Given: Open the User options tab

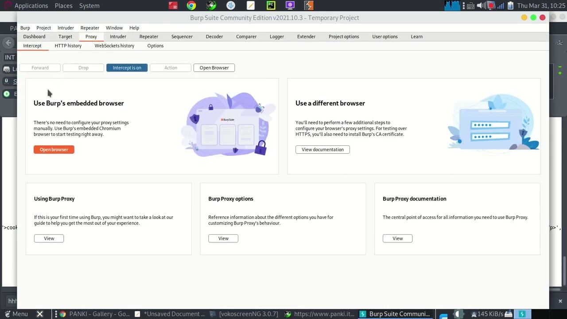Looking at the screenshot, I should (385, 37).
